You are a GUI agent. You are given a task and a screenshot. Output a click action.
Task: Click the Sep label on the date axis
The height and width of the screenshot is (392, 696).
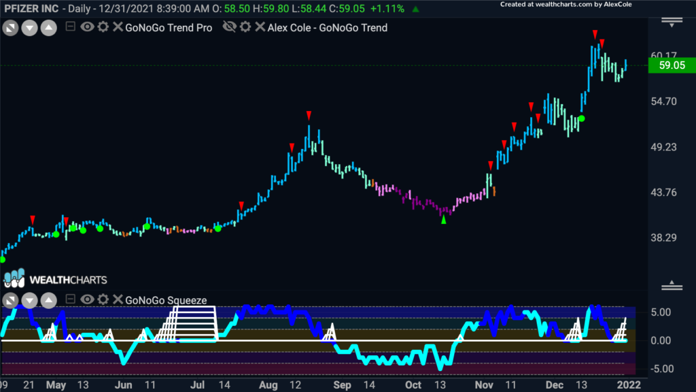pos(343,385)
